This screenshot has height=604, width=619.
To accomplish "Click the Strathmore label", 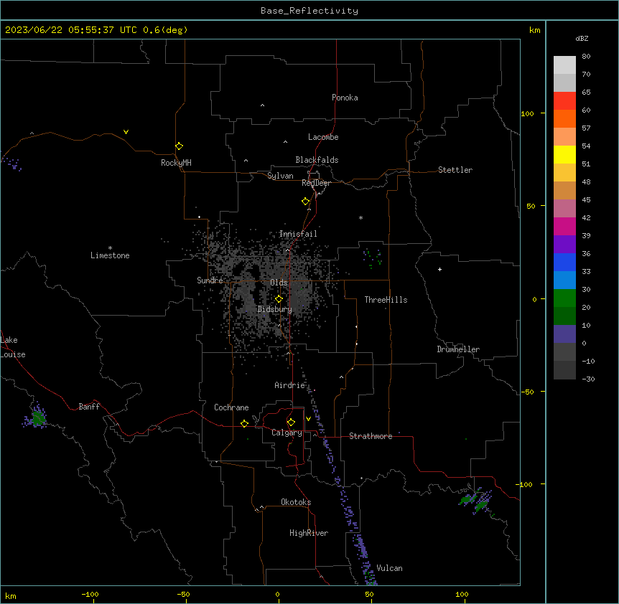I will pyautogui.click(x=371, y=436).
